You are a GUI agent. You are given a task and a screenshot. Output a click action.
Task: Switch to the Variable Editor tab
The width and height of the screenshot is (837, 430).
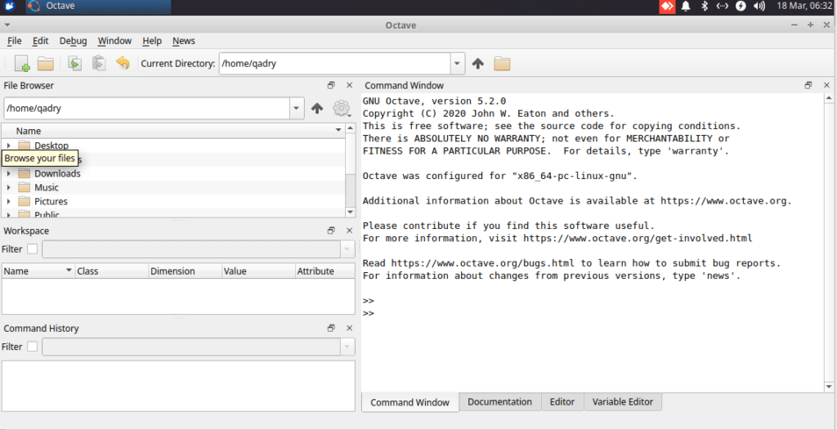click(x=622, y=401)
